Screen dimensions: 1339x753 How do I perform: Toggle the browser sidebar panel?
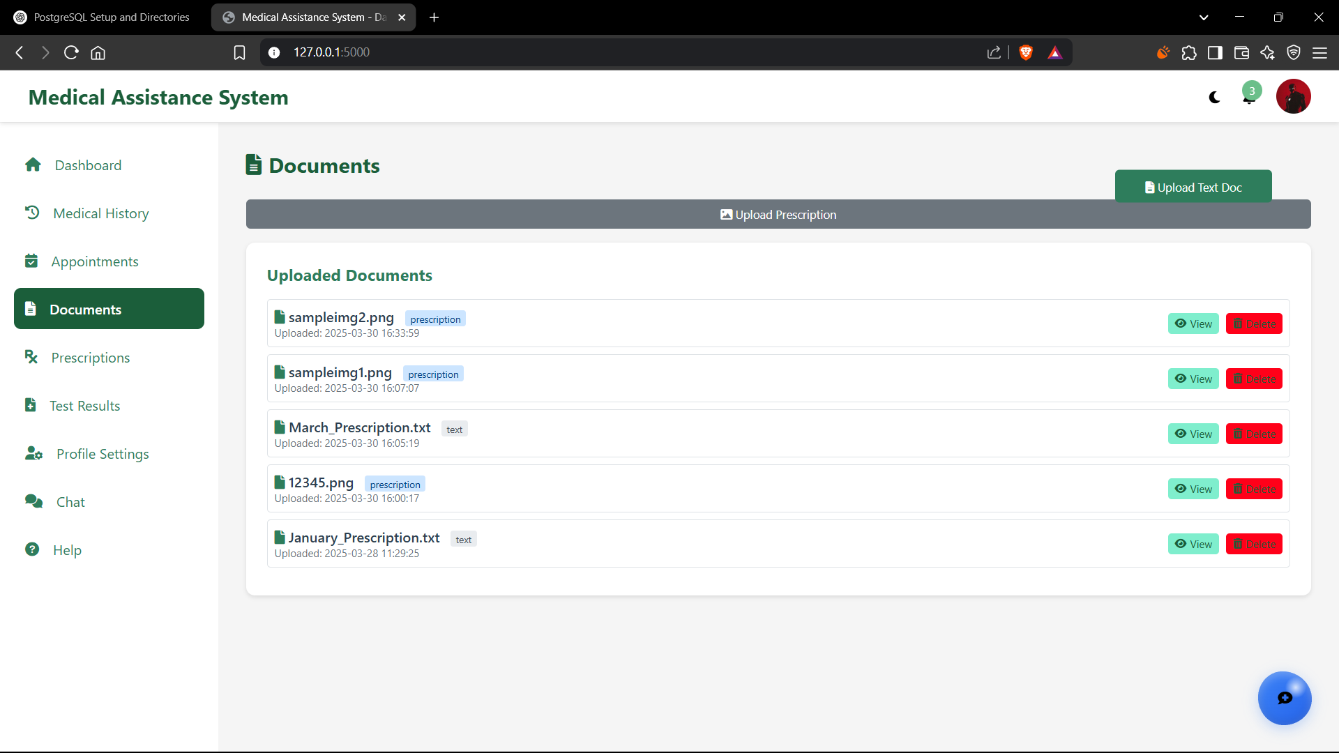[1215, 52]
